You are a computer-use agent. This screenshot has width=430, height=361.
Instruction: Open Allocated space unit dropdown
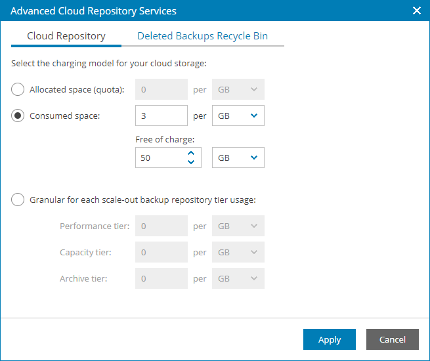pos(238,89)
